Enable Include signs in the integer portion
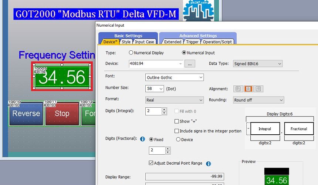The width and height of the screenshot is (318, 185). tap(177, 131)
